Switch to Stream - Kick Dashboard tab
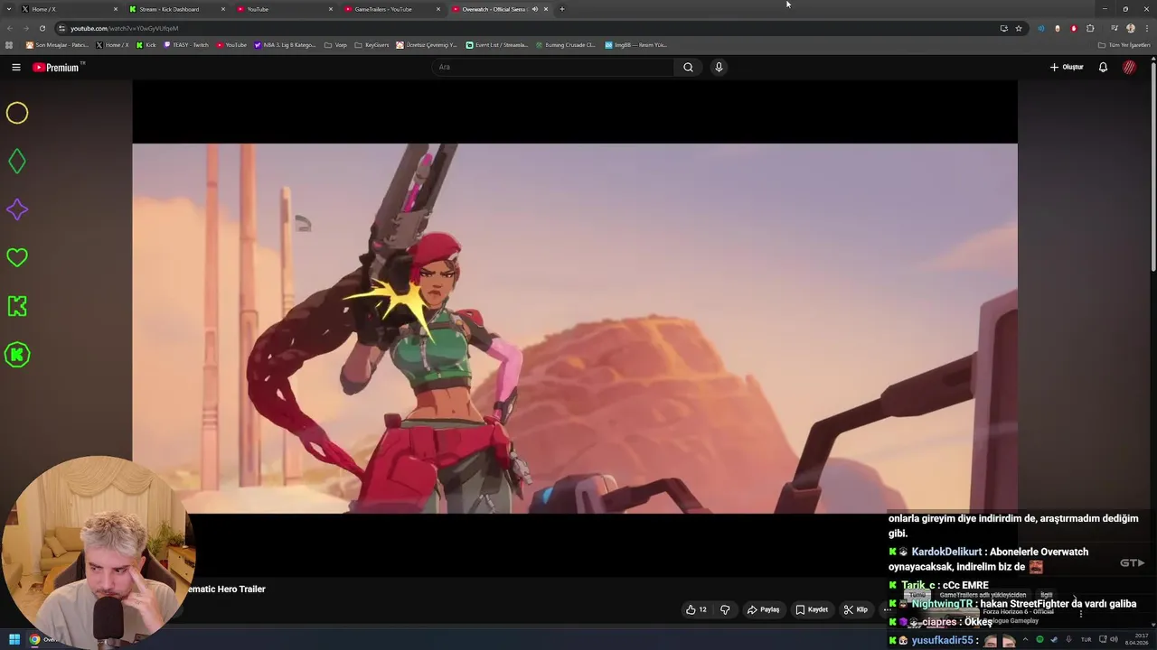This screenshot has width=1157, height=650. coord(174,9)
